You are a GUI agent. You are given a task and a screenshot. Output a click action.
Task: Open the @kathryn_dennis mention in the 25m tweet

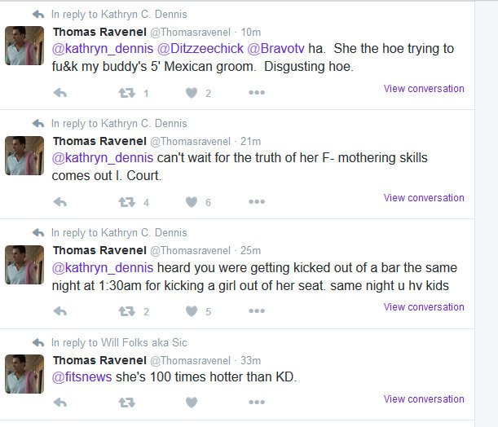point(103,268)
